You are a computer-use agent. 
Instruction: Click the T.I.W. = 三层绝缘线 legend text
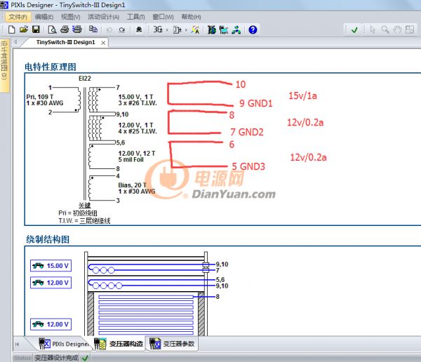(x=84, y=221)
